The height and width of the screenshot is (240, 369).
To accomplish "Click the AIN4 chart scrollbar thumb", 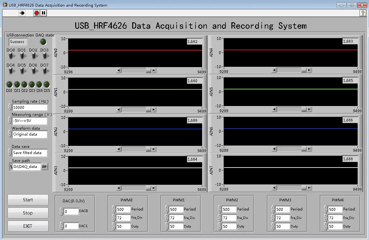I will tap(304, 70).
